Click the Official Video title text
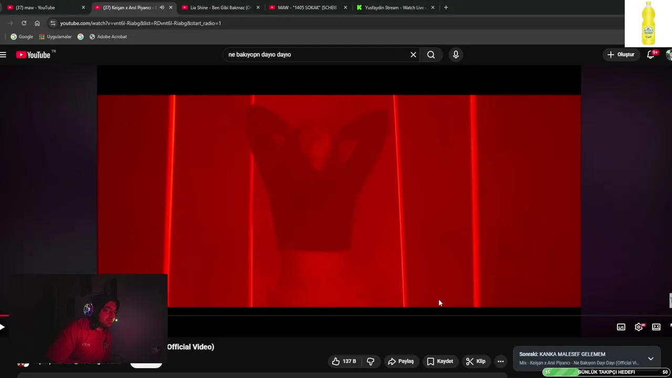This screenshot has height=378, width=672. coord(191,347)
